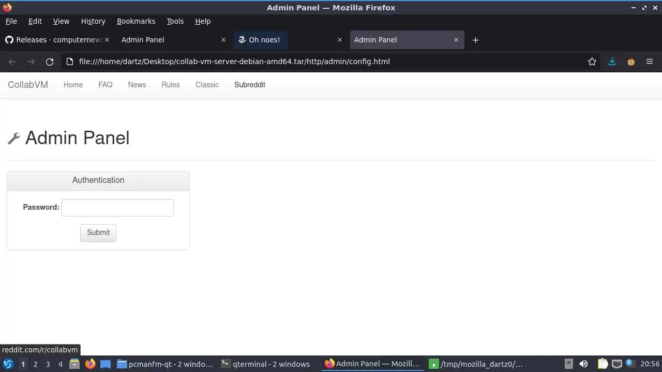
Task: Switch to pcmanfm-qt taskbar windows
Action: pos(165,364)
